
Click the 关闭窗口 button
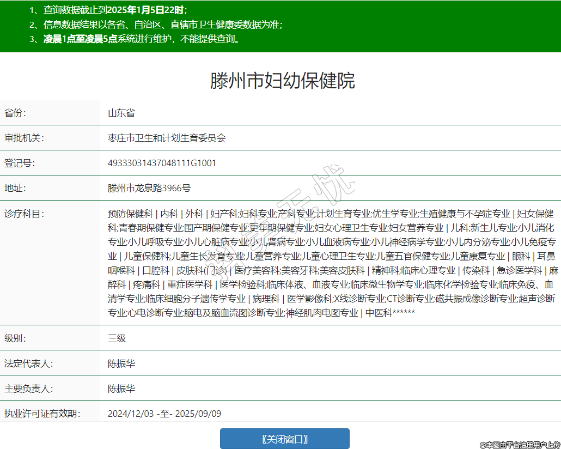pos(284,439)
